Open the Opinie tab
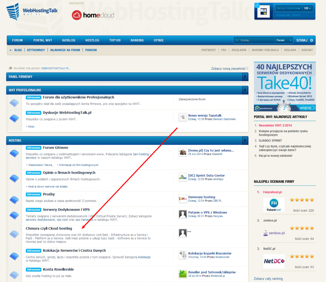Screen dimensions: 326x282 (x=159, y=40)
